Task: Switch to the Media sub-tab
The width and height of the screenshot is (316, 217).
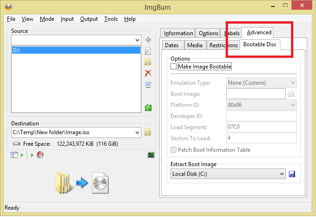Action: click(x=195, y=45)
